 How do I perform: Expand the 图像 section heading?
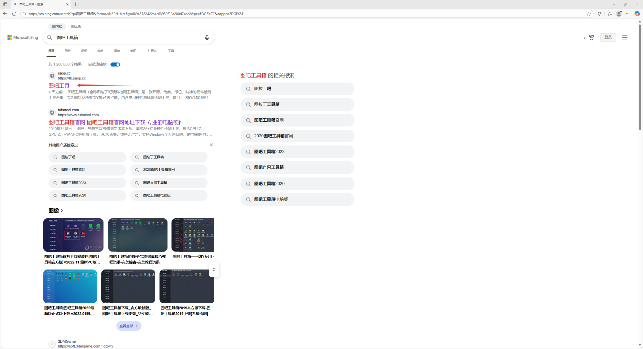(x=56, y=210)
